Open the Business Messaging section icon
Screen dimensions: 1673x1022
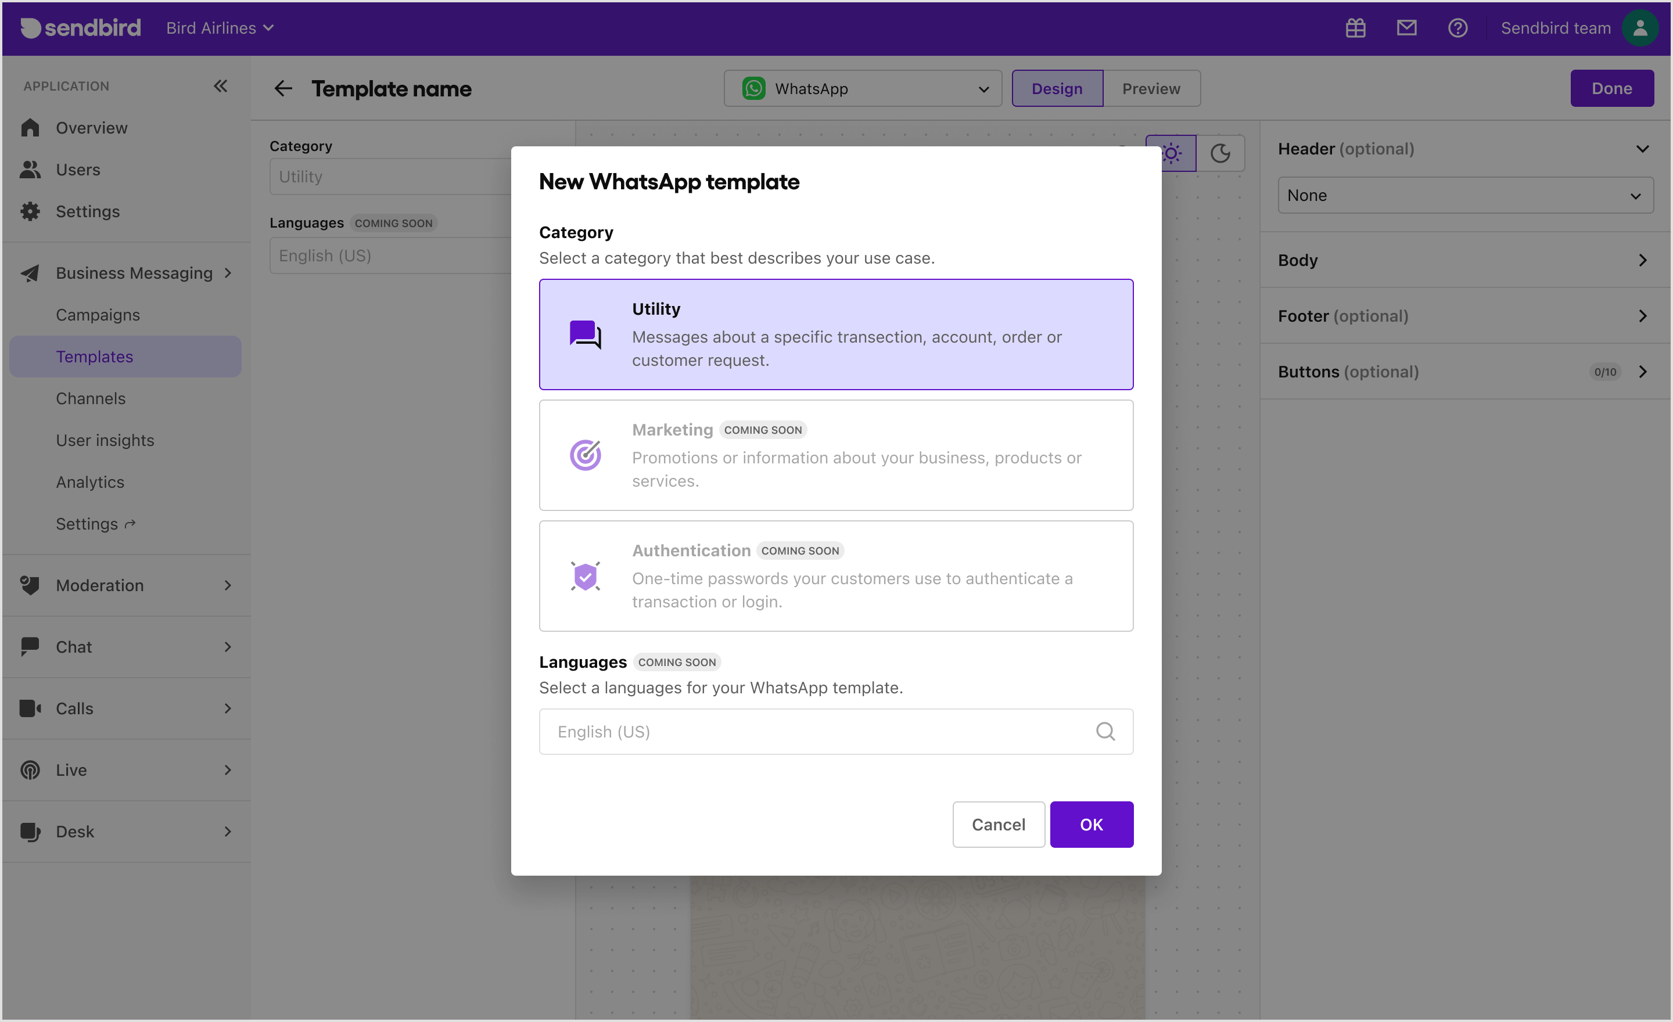[x=29, y=273]
